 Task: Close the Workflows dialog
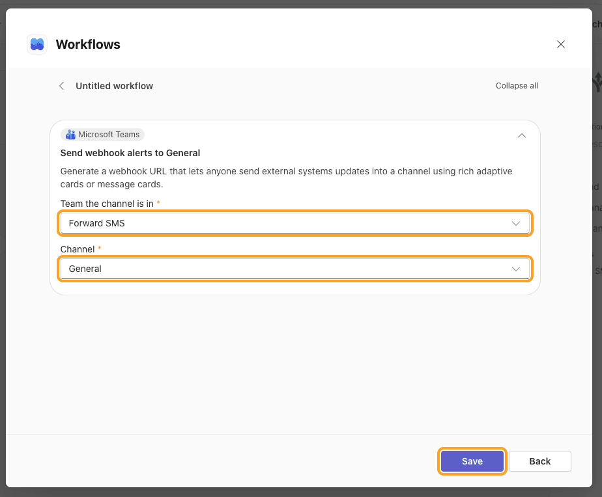coord(560,44)
